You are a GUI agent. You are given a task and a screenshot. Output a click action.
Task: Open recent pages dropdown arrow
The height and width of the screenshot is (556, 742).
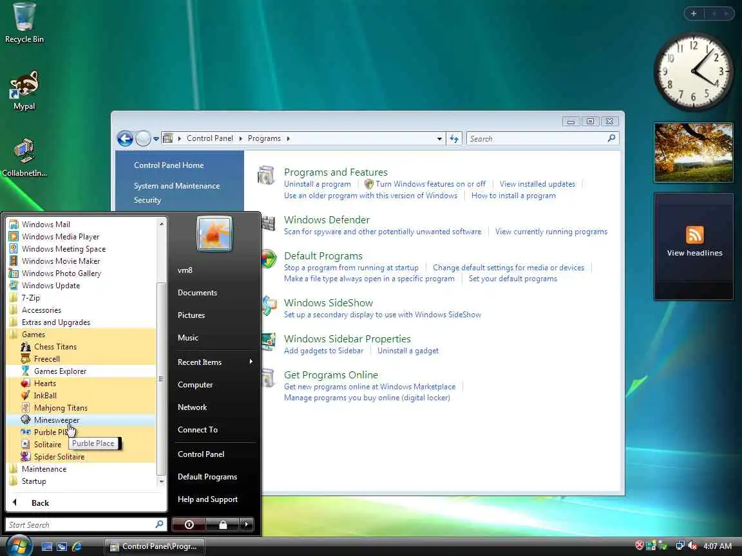[x=156, y=139]
